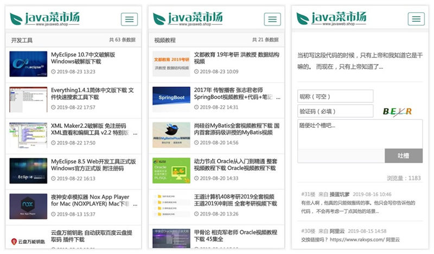Screen dimensions: 434x254
Task: Open 甲骨论 Oracle video thumbnail
Action: [171, 238]
